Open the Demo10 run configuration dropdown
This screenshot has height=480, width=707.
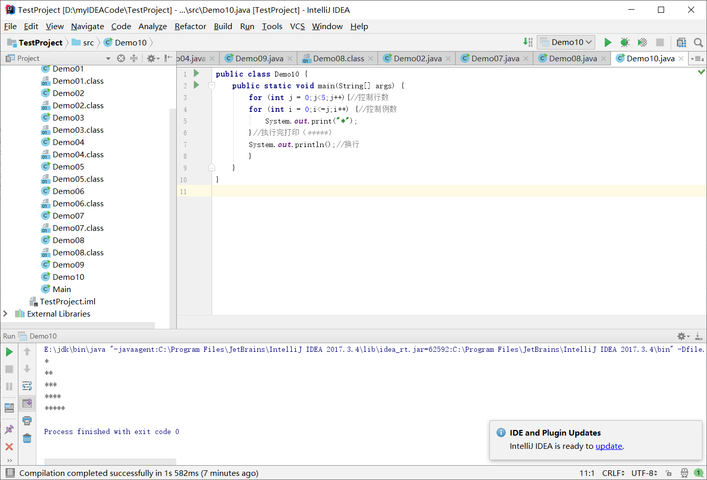point(566,42)
